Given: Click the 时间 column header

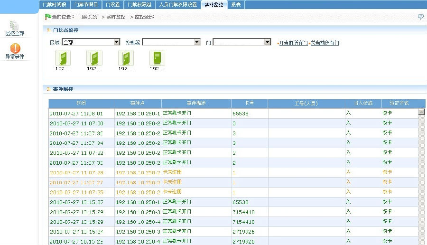Looking at the screenshot, I should (81, 103).
